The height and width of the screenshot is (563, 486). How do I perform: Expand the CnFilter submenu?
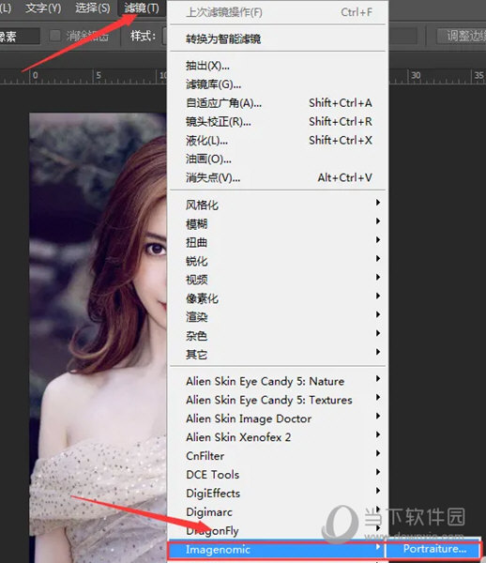pyautogui.click(x=277, y=456)
